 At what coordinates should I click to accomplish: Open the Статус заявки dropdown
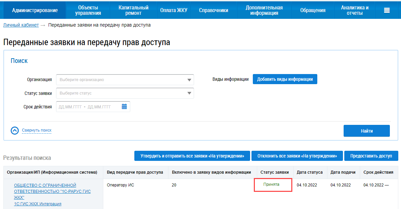click(x=125, y=93)
